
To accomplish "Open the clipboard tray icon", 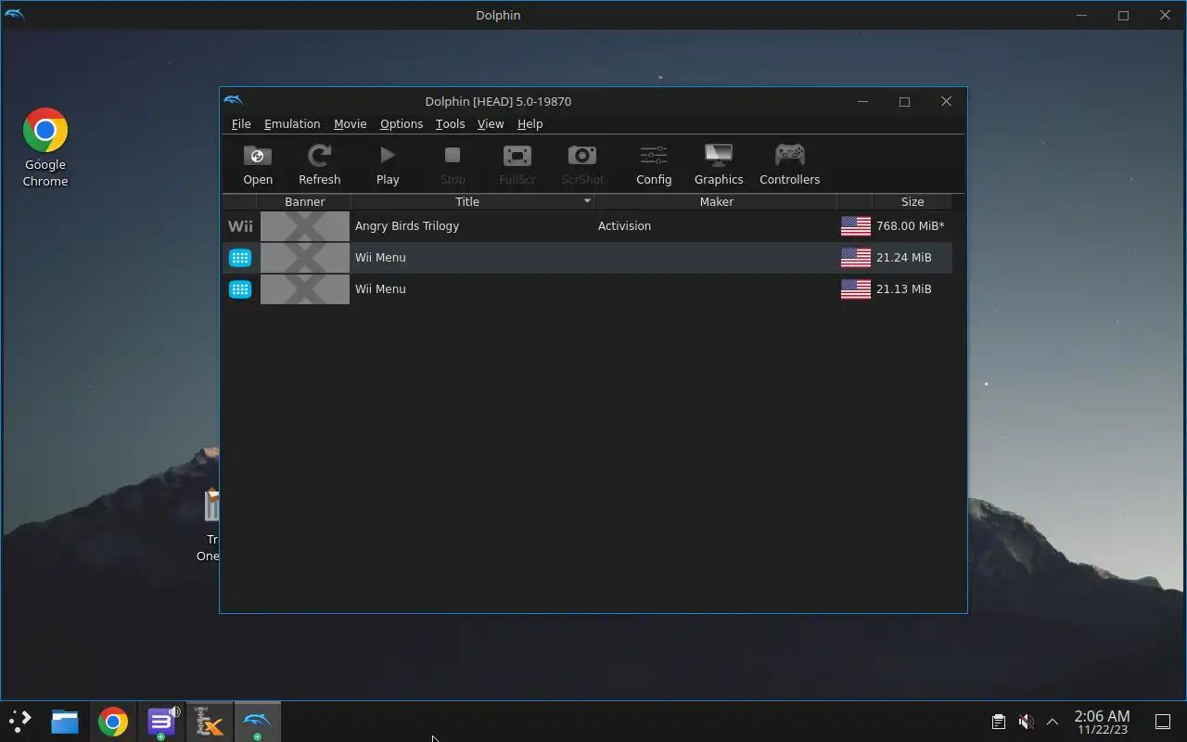I will [998, 722].
